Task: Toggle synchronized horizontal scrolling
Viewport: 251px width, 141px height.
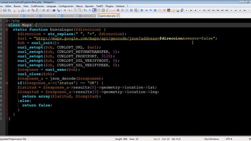Action: (79, 11)
